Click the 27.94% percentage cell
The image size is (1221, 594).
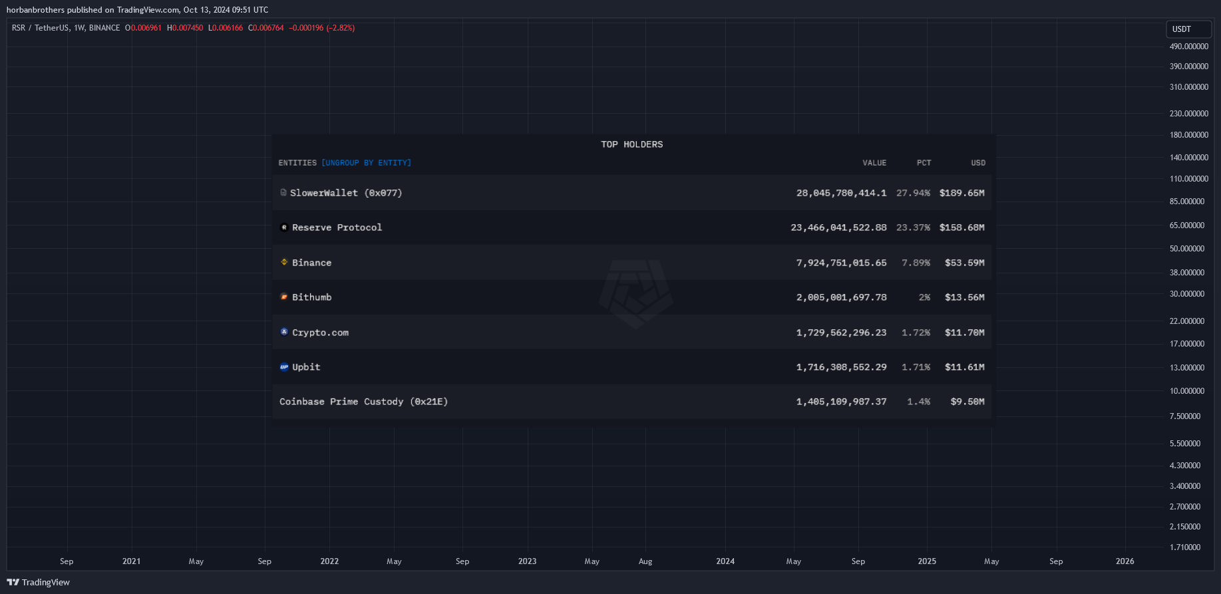[913, 193]
